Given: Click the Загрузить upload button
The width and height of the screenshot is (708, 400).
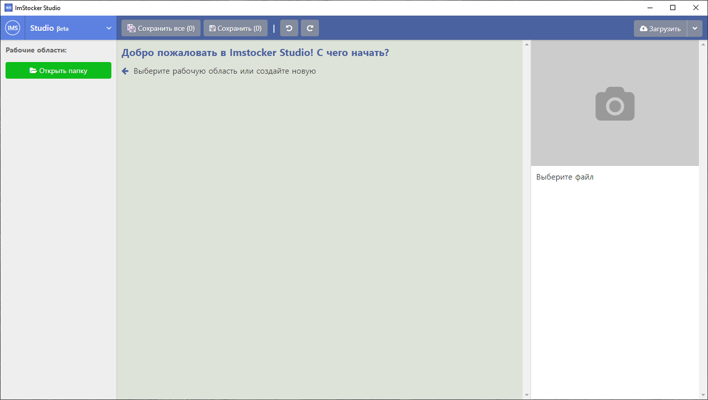Looking at the screenshot, I should pos(660,28).
